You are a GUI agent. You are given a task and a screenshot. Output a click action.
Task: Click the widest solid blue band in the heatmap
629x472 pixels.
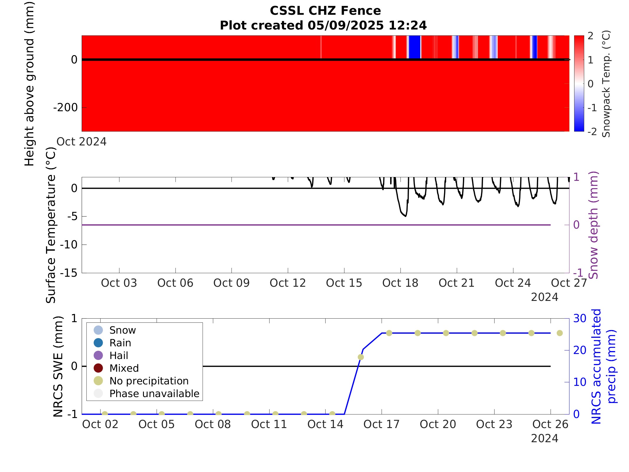[x=415, y=47]
